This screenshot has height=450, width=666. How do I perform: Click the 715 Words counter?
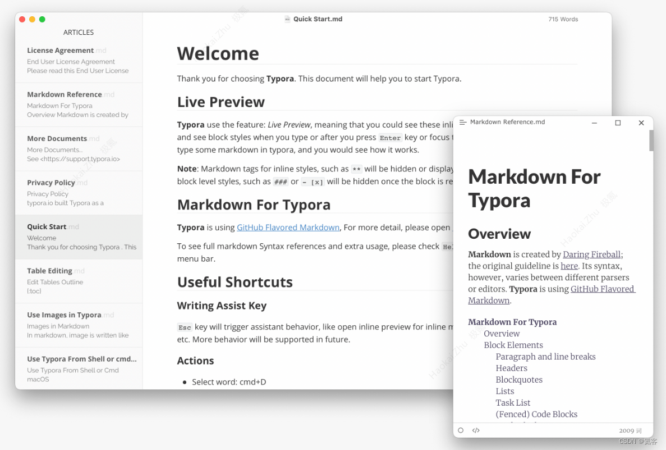click(x=563, y=19)
